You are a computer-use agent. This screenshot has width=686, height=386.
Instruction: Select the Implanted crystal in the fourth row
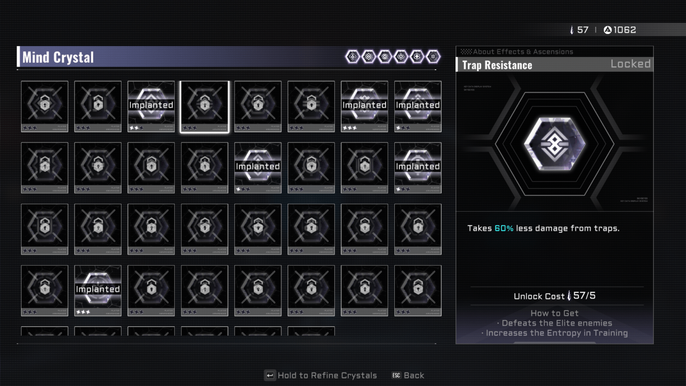click(98, 290)
